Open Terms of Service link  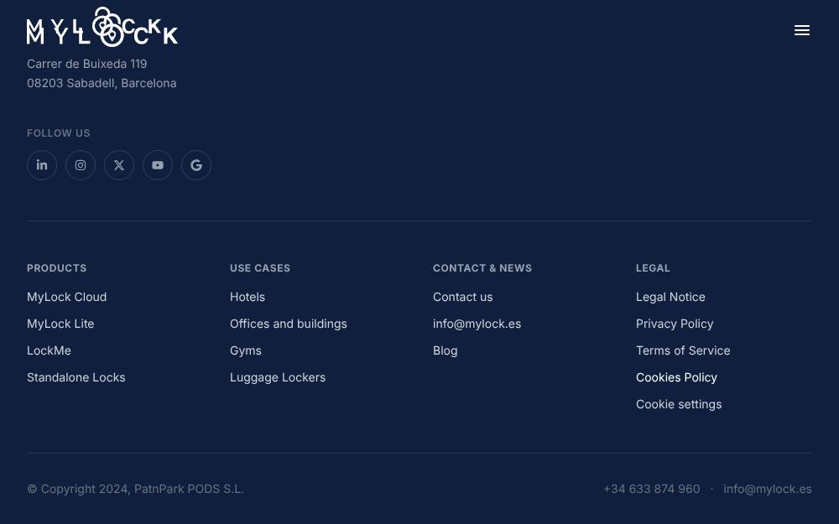tap(683, 350)
